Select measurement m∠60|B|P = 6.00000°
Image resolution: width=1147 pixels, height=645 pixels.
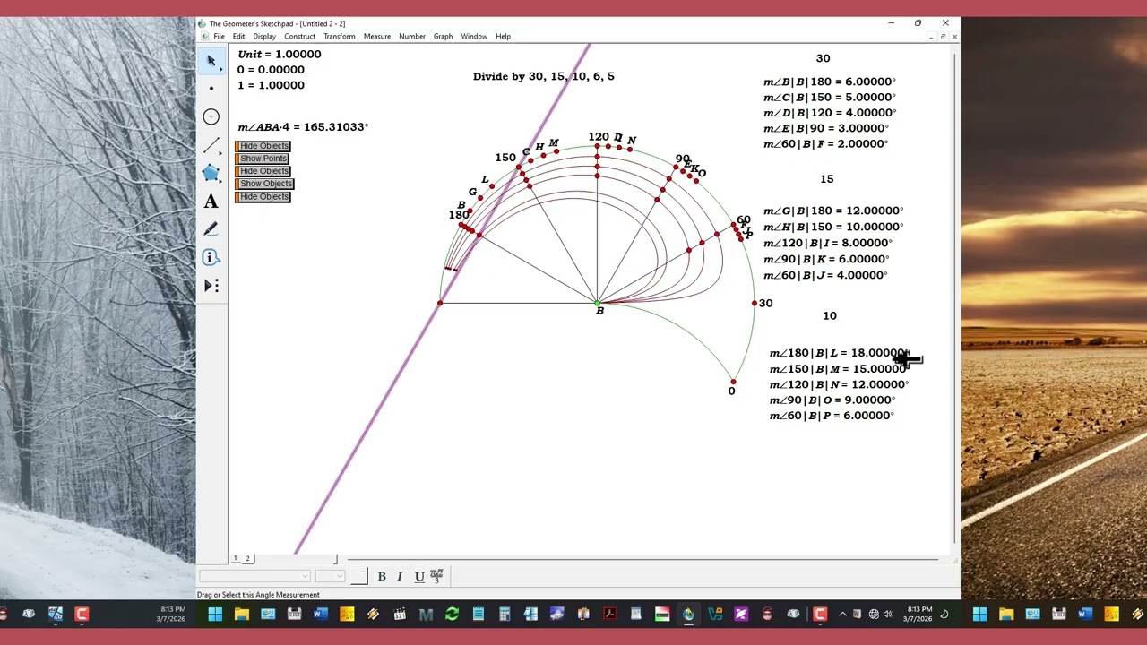pyautogui.click(x=832, y=416)
